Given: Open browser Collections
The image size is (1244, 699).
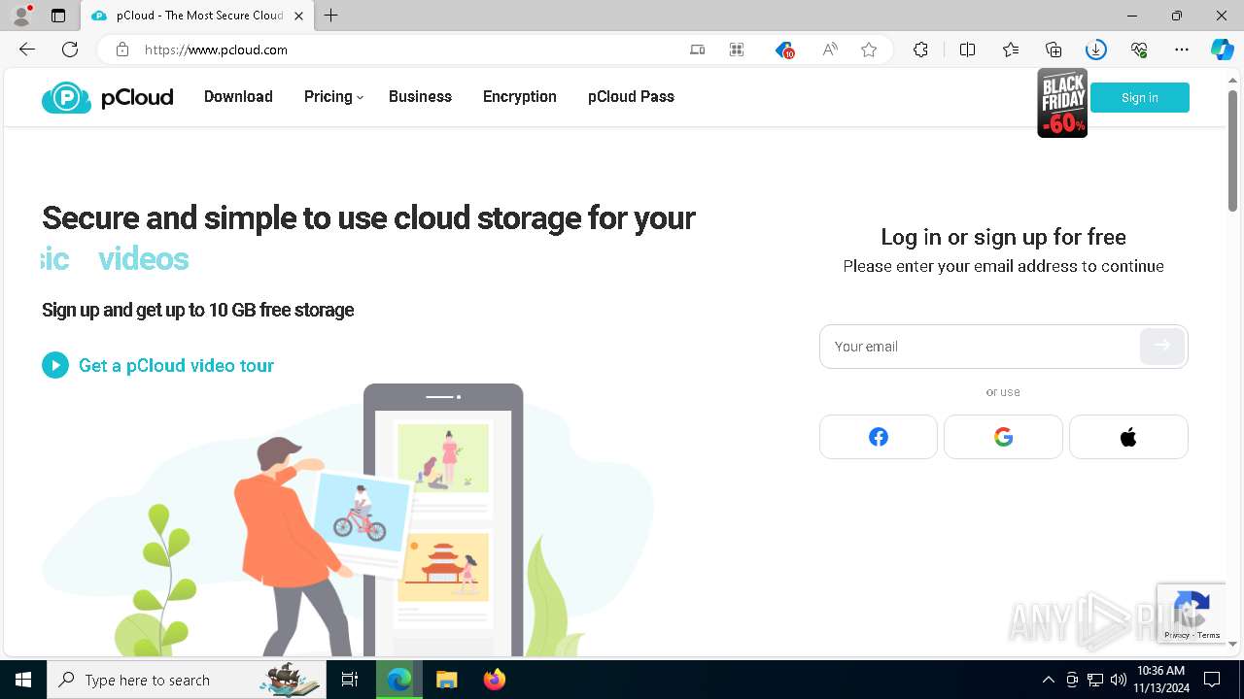Looking at the screenshot, I should click(1054, 50).
